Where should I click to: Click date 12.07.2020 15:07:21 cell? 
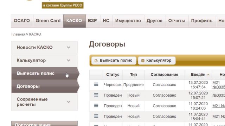pyautogui.click(x=198, y=95)
